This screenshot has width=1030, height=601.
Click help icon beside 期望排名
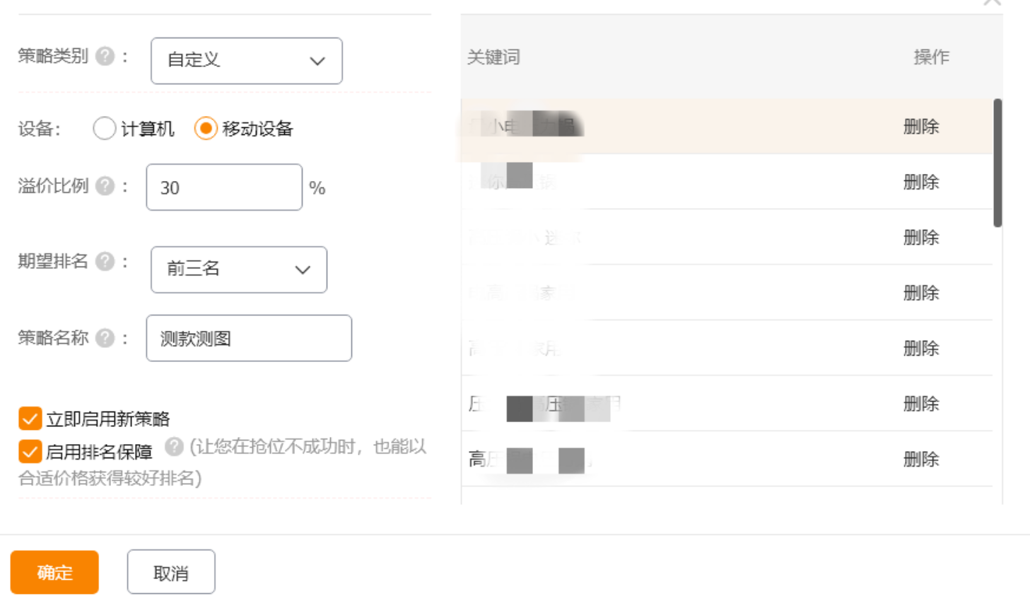105,262
